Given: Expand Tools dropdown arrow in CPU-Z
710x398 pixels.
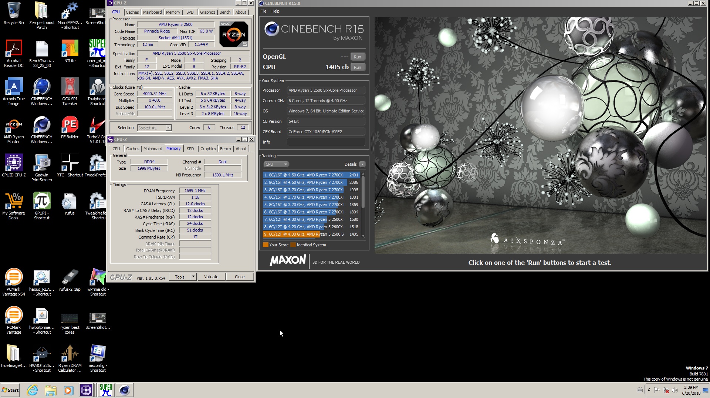Looking at the screenshot, I should click(x=193, y=277).
